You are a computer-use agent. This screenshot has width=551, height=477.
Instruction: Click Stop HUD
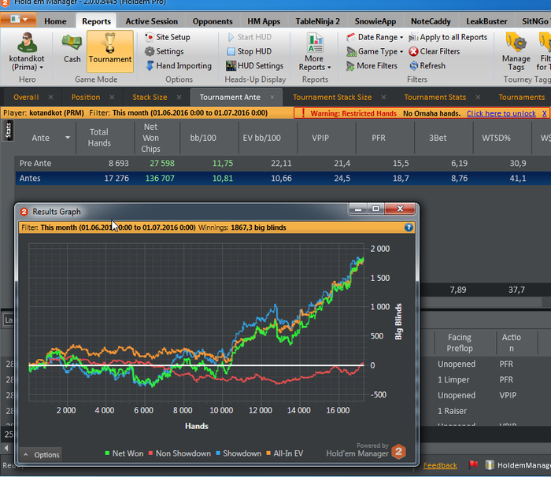point(250,51)
